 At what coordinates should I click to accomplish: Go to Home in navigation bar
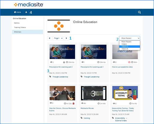[x=17, y=12]
